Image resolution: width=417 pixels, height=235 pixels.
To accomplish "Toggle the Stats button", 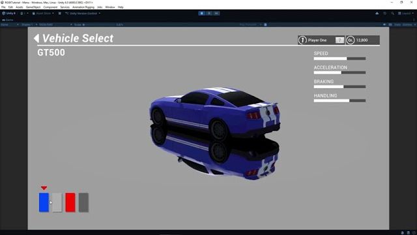I will (397, 25).
